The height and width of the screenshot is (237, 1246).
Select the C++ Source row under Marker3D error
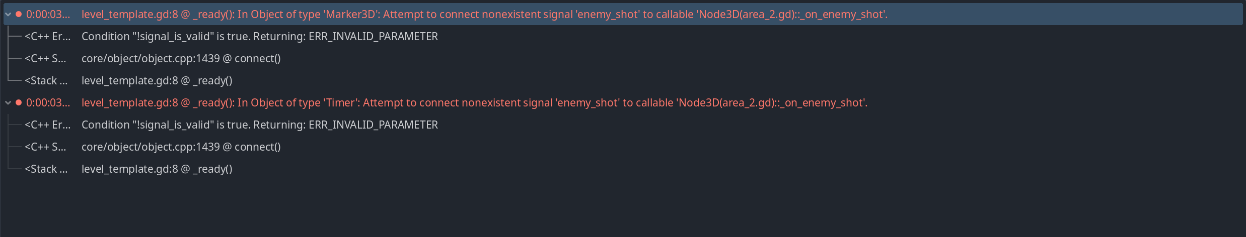coord(623,58)
